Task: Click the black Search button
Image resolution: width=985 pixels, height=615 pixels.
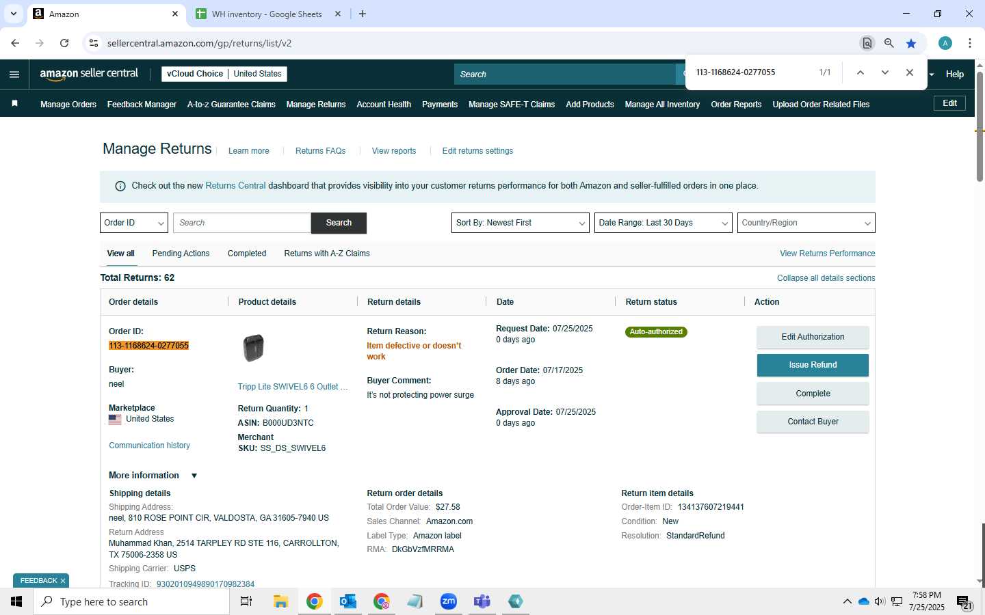Action: tap(339, 223)
